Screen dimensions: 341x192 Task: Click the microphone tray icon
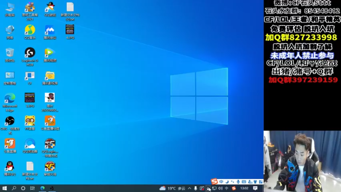pyautogui.click(x=196, y=188)
